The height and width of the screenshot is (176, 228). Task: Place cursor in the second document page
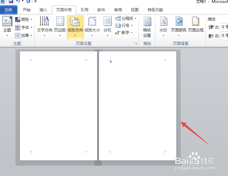(138, 106)
